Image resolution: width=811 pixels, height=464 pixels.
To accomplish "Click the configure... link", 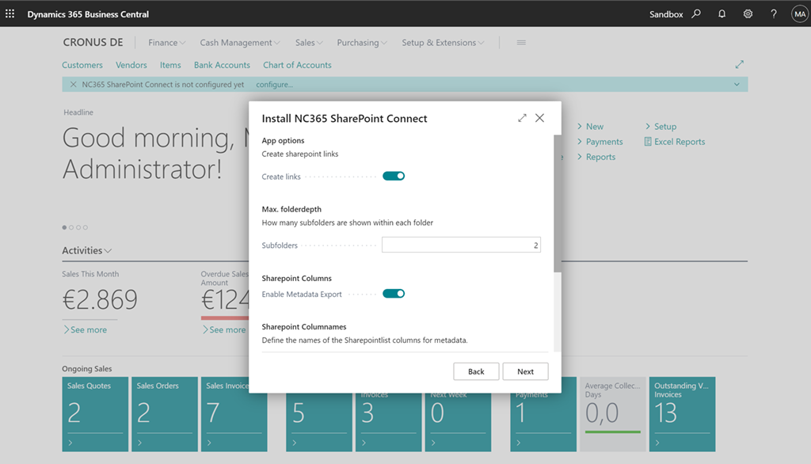I will [x=274, y=84].
